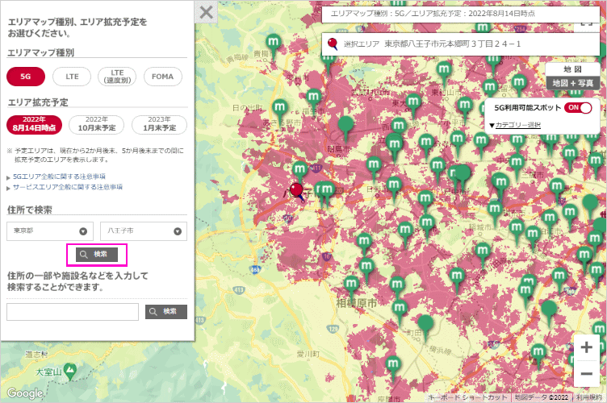Select the LTE (速度別) map type
The image size is (607, 403).
117,77
